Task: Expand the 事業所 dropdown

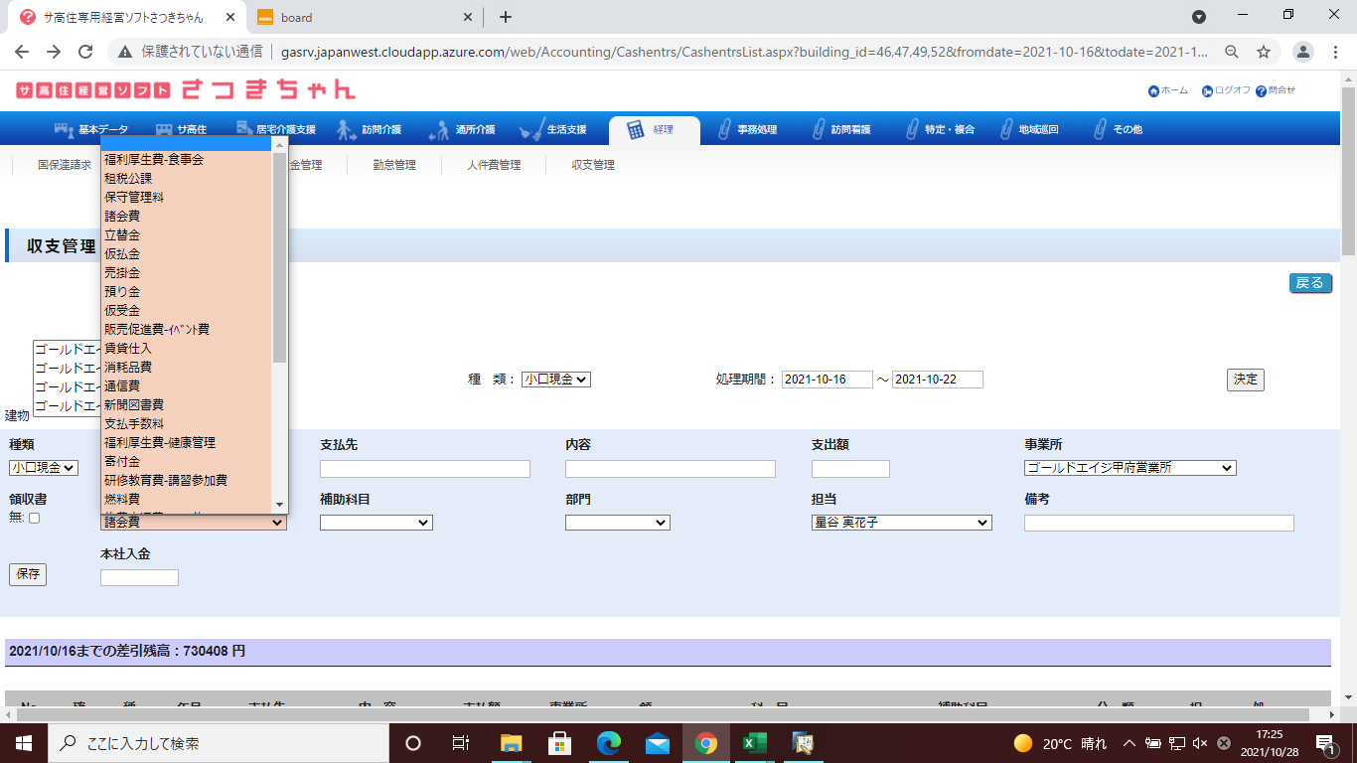Action: click(x=1130, y=468)
